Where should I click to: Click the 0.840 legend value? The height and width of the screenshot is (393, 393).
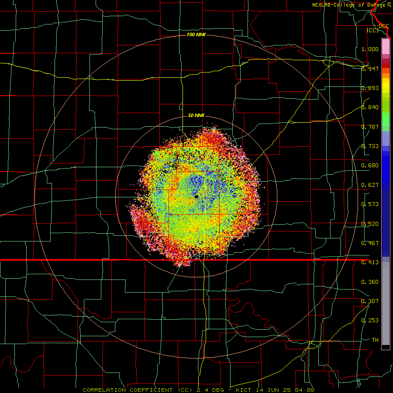[x=370, y=107]
